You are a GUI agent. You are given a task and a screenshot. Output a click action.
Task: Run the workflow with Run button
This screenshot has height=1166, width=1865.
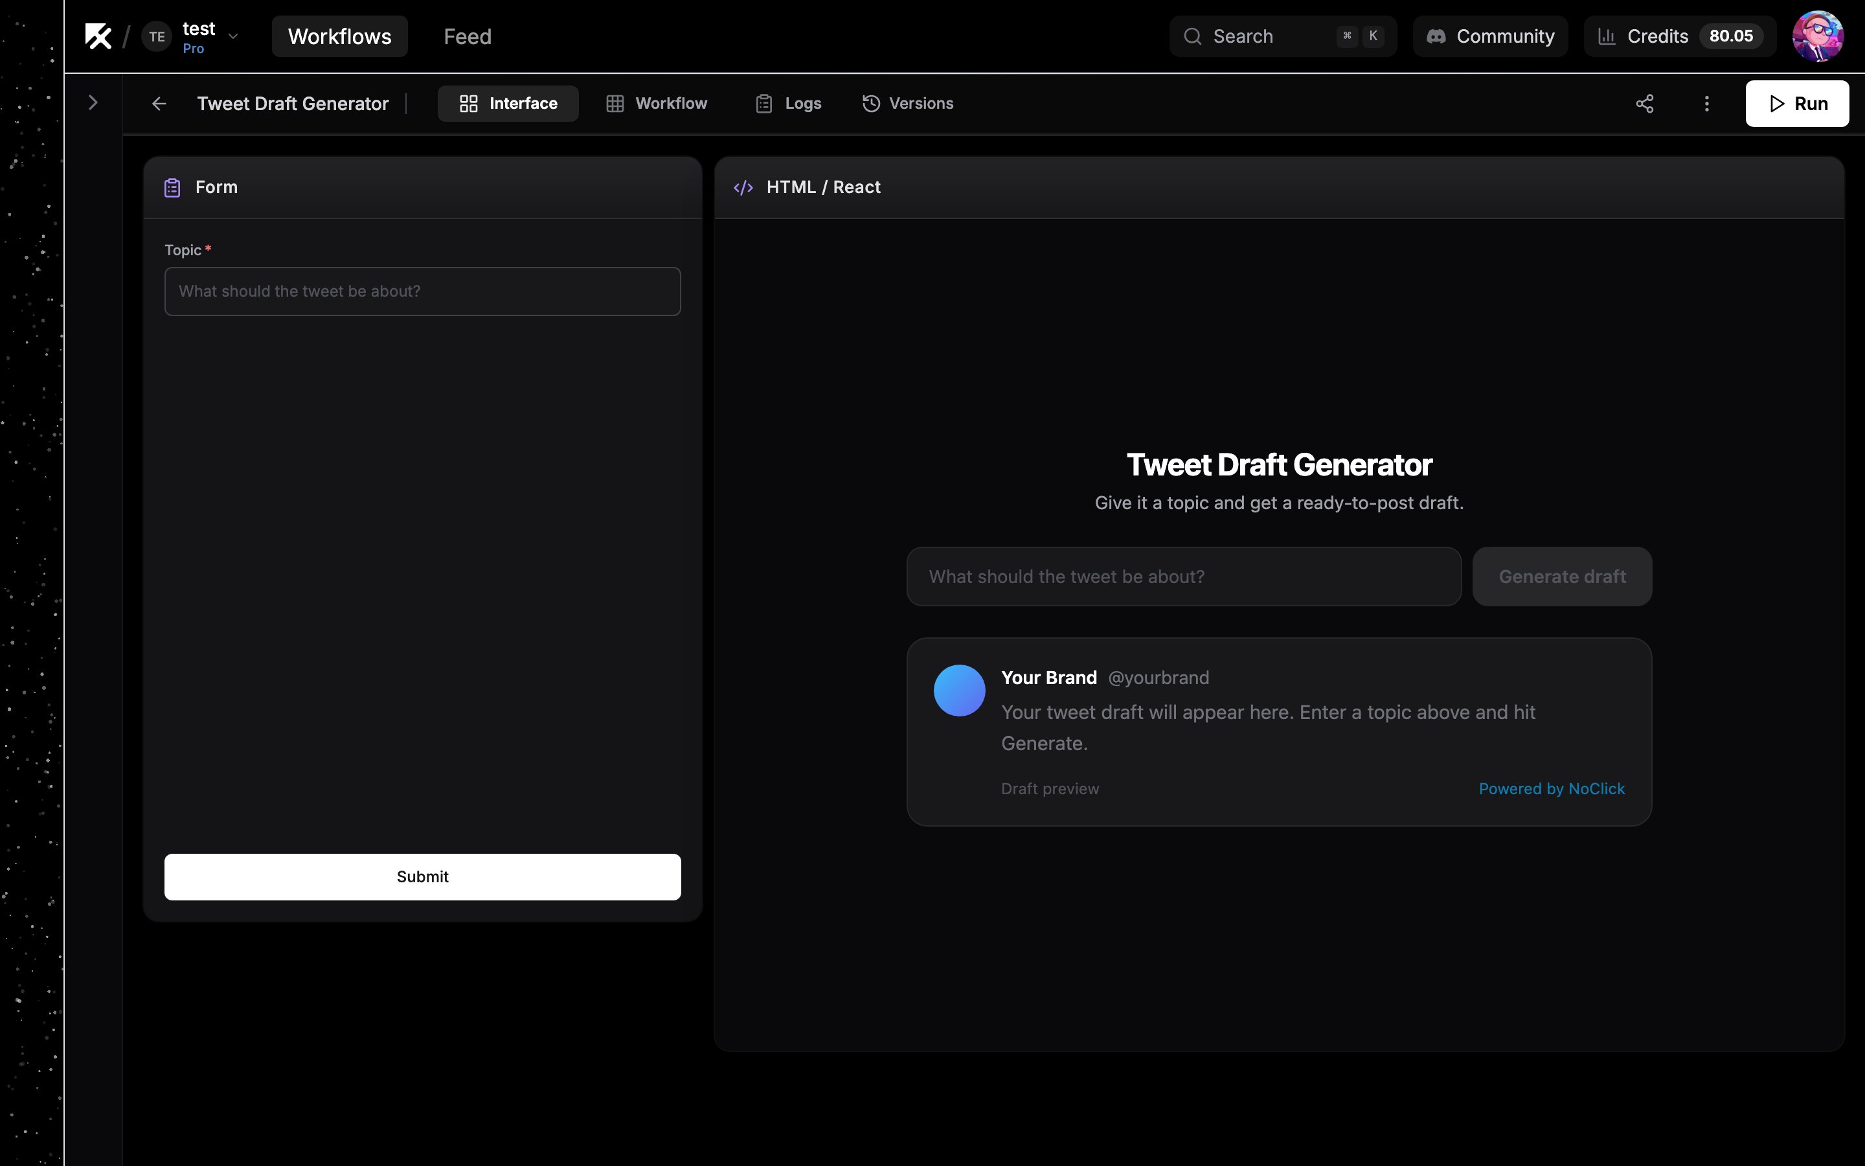1796,104
